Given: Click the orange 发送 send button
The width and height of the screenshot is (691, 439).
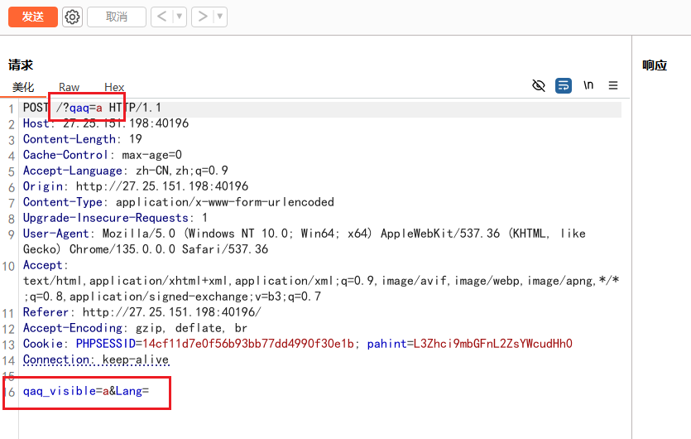Looking at the screenshot, I should (33, 17).
